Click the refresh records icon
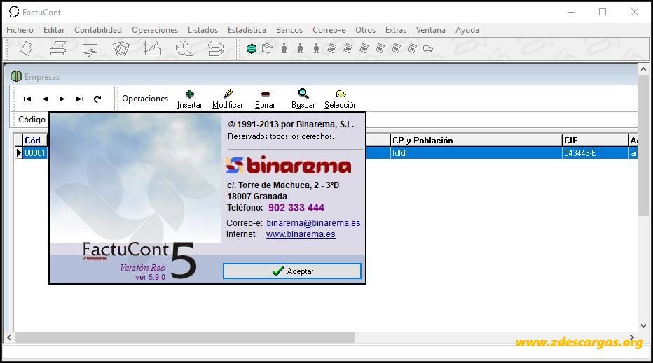Viewport: 653px width, 363px height. pyautogui.click(x=97, y=99)
